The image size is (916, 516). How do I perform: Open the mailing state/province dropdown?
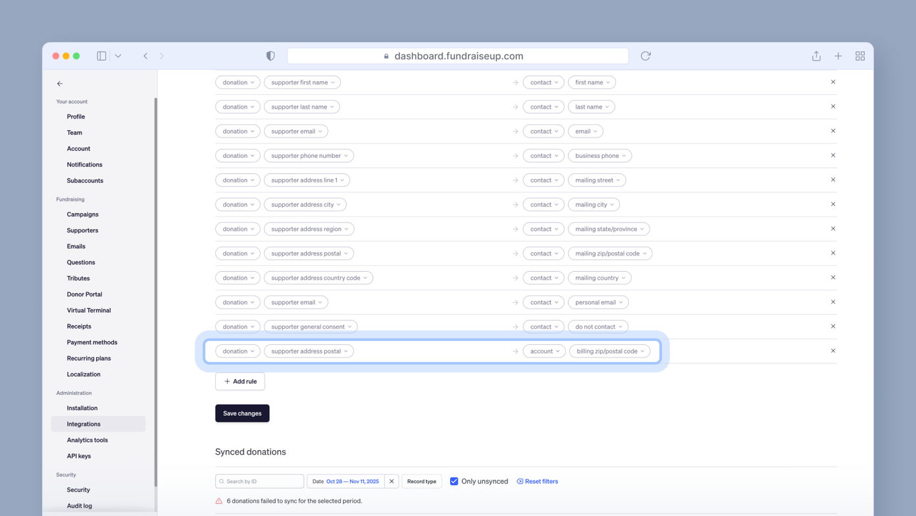[x=609, y=229]
